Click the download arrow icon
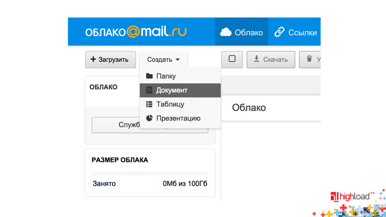Screen dimensions: 386x217 [256, 58]
